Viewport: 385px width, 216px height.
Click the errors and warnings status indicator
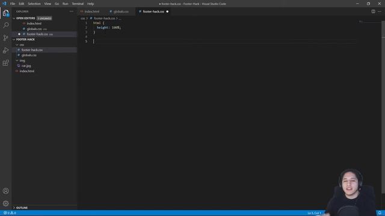click(x=10, y=213)
